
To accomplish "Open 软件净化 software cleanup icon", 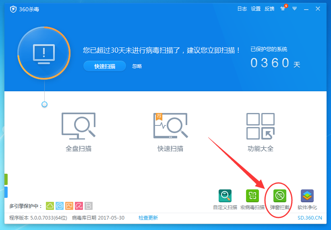I will tap(307, 196).
